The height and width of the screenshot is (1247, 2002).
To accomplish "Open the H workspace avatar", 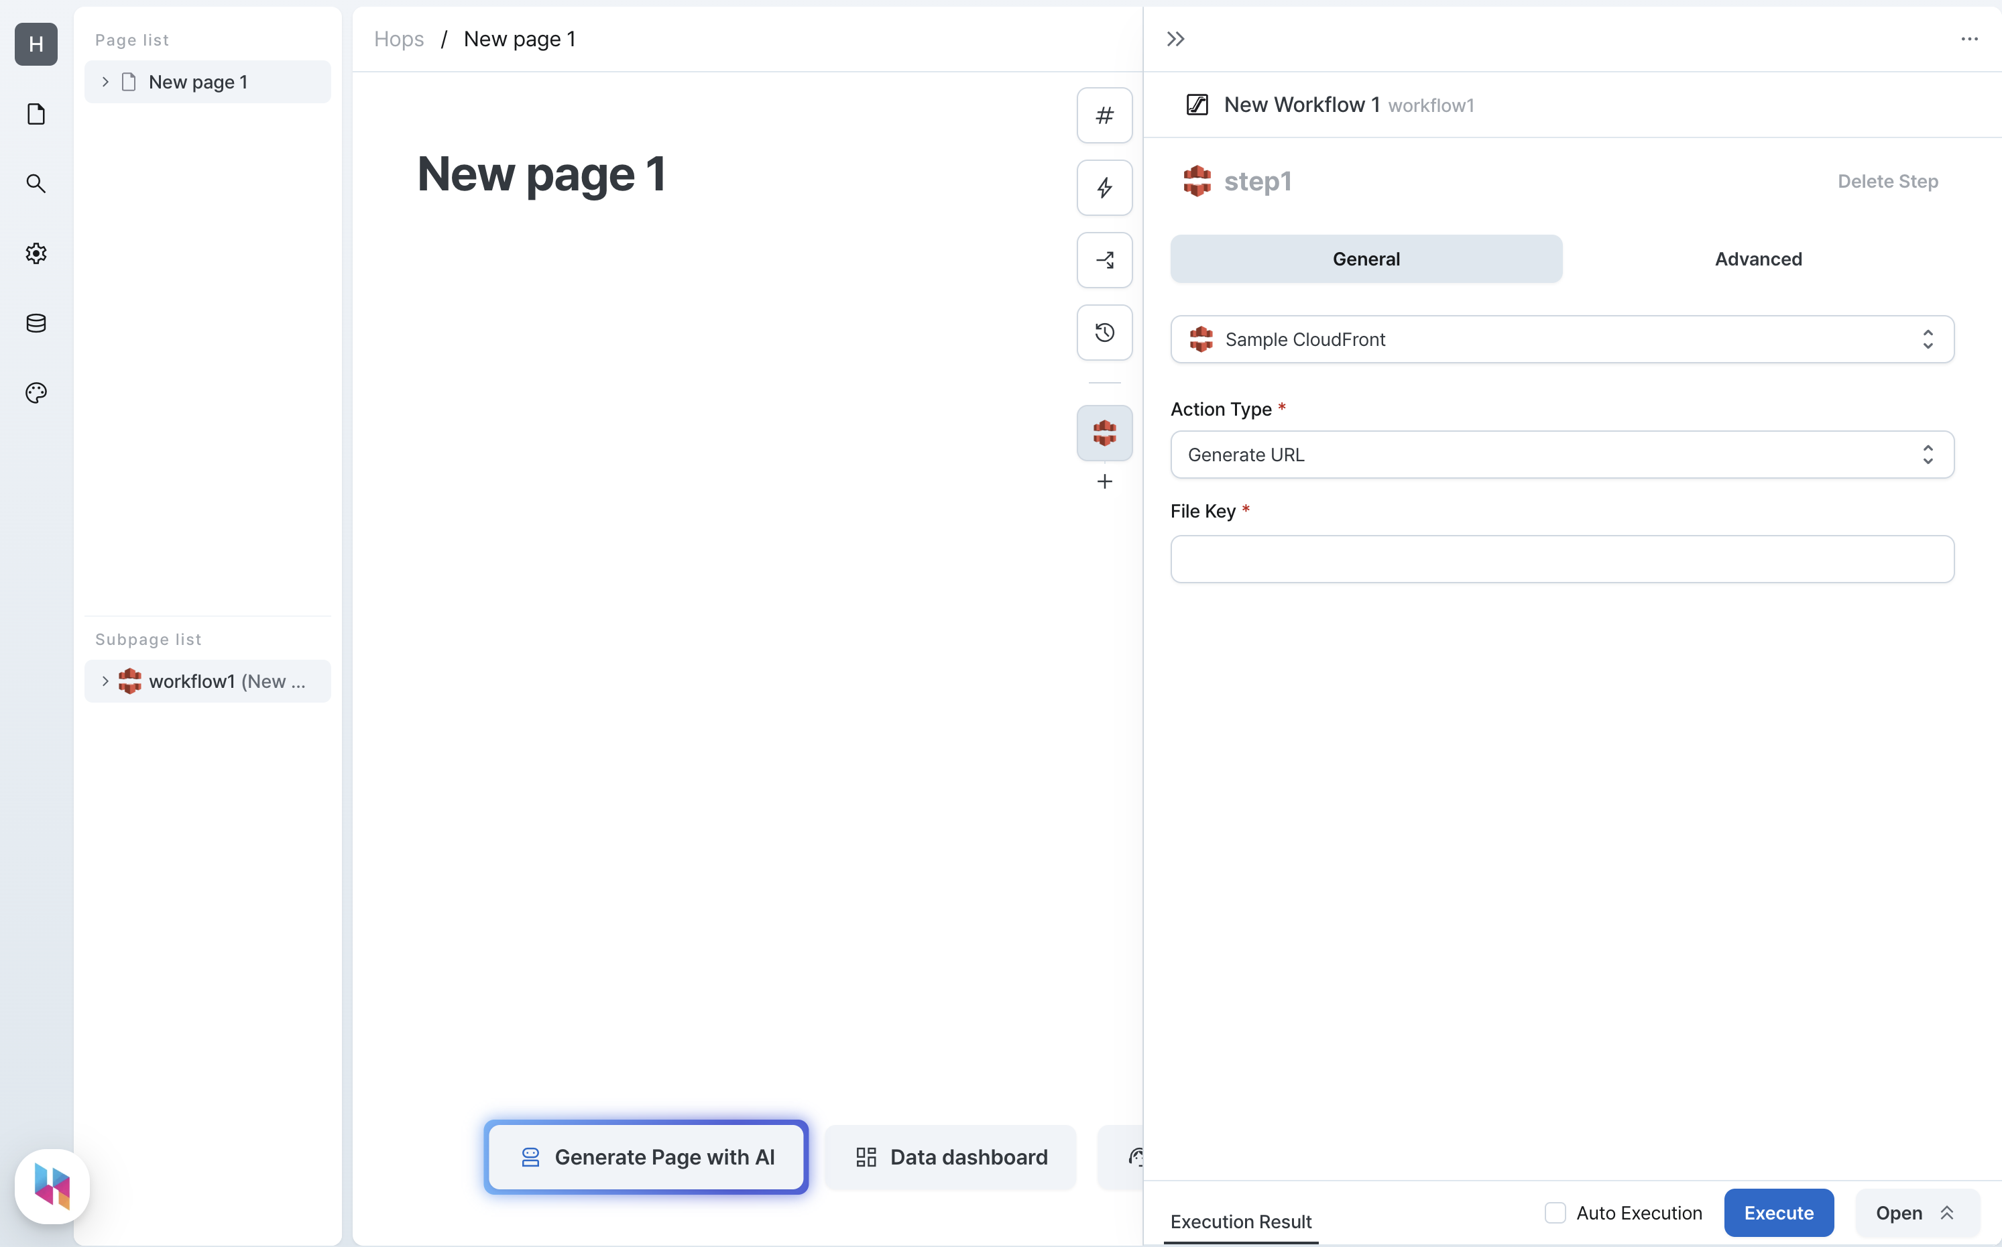I will pyautogui.click(x=36, y=44).
